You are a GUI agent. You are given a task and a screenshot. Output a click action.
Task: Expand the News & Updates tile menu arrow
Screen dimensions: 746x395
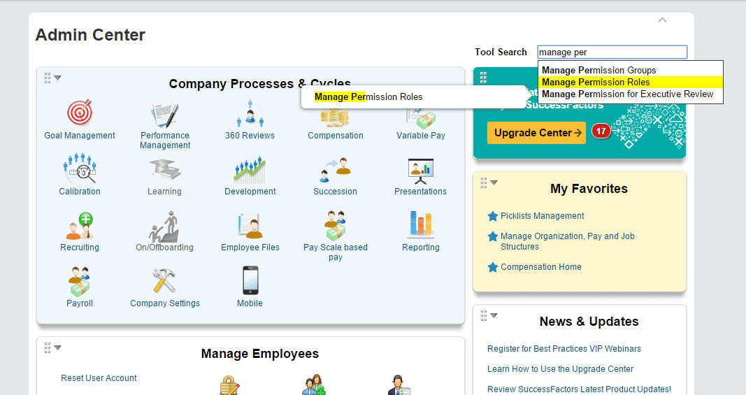coord(494,315)
